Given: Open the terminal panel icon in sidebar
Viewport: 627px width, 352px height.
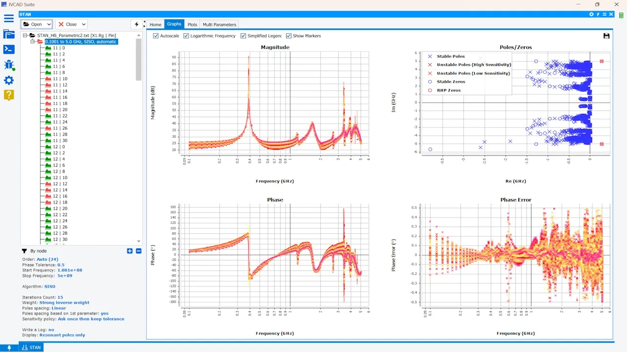Looking at the screenshot, I should point(9,49).
